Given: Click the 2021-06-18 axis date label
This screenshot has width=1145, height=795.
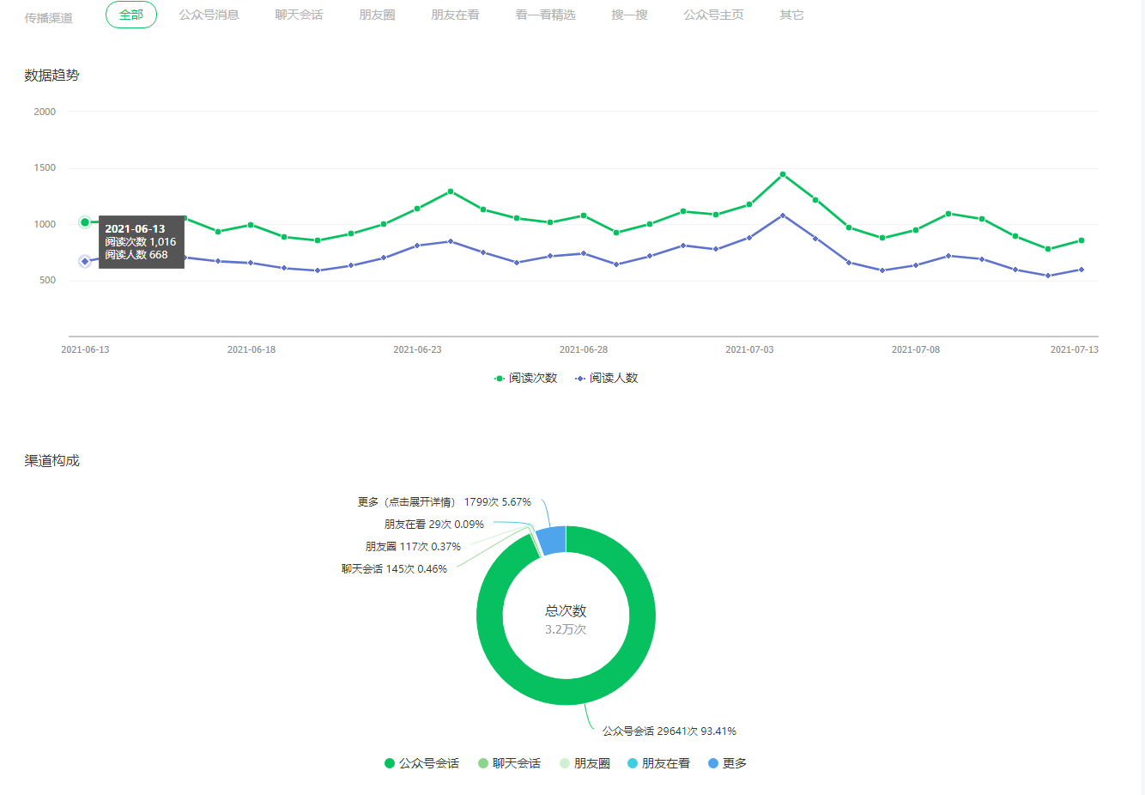Looking at the screenshot, I should 251,349.
